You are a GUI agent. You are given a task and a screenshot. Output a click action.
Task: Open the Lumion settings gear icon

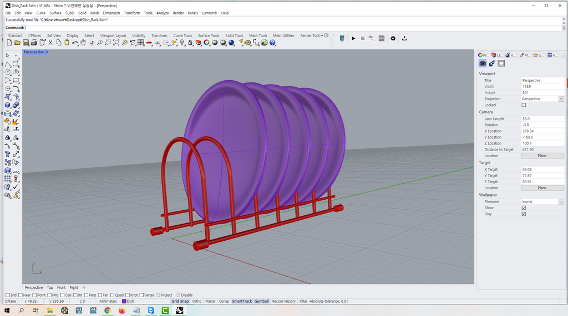coord(393,38)
